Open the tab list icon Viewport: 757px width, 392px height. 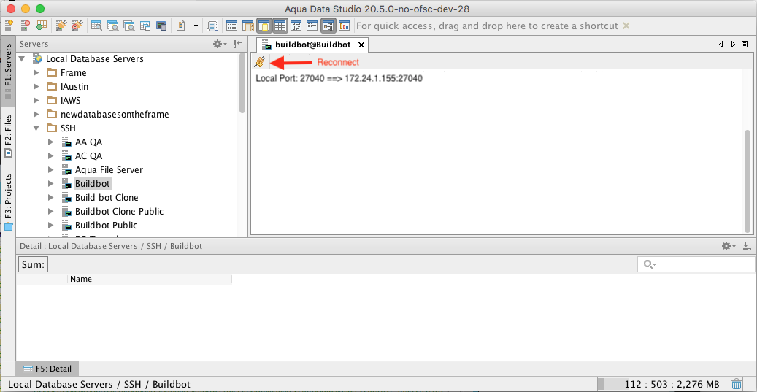(x=745, y=45)
